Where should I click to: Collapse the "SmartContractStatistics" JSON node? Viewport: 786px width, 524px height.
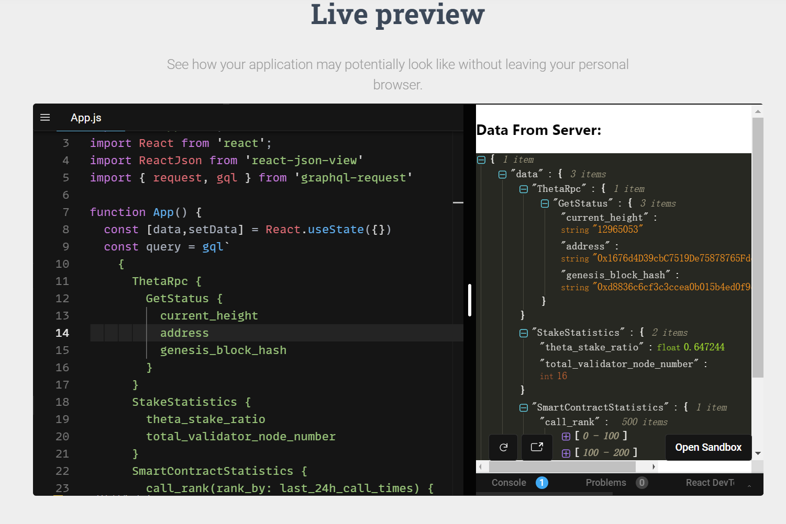(523, 408)
